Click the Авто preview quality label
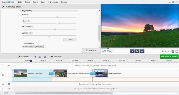The image size is (179, 95). click(x=164, y=51)
